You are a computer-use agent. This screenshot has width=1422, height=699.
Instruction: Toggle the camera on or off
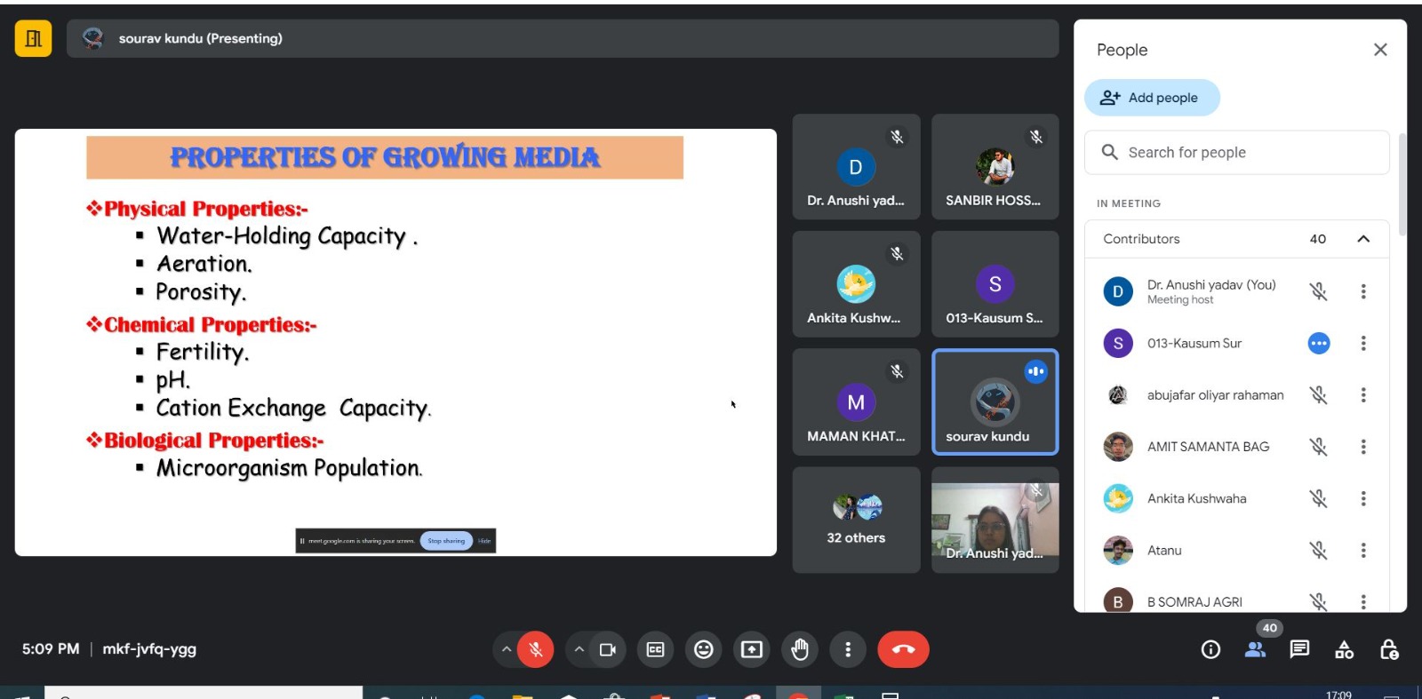pyautogui.click(x=608, y=649)
